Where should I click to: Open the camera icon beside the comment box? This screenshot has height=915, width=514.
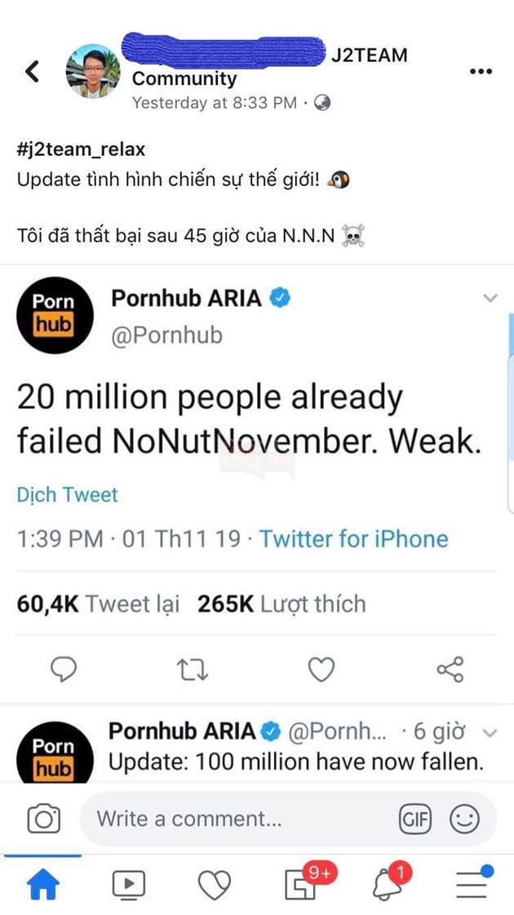coord(43,819)
